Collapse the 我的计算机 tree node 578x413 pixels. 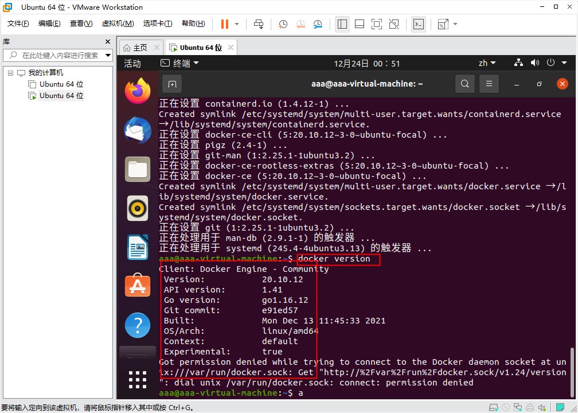point(10,72)
